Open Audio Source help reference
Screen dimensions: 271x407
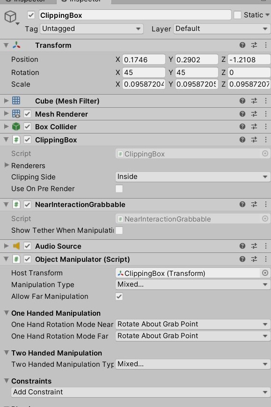pos(242,246)
